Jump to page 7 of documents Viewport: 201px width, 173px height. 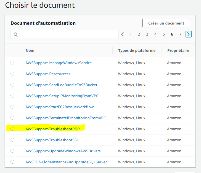180,34
